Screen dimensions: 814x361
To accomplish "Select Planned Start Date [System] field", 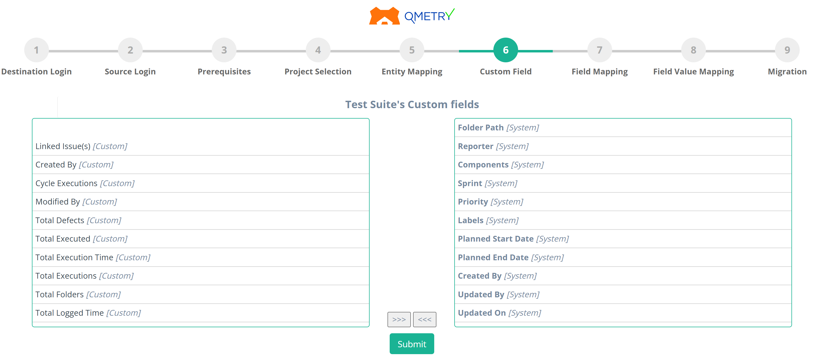I will coord(623,239).
